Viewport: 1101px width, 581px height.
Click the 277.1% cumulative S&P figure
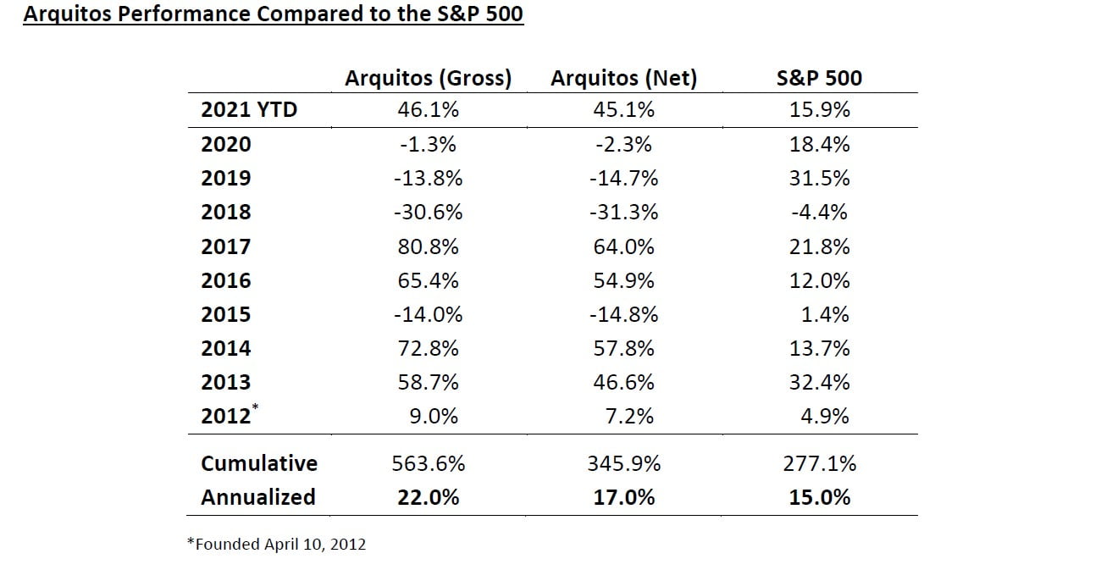pos(819,464)
